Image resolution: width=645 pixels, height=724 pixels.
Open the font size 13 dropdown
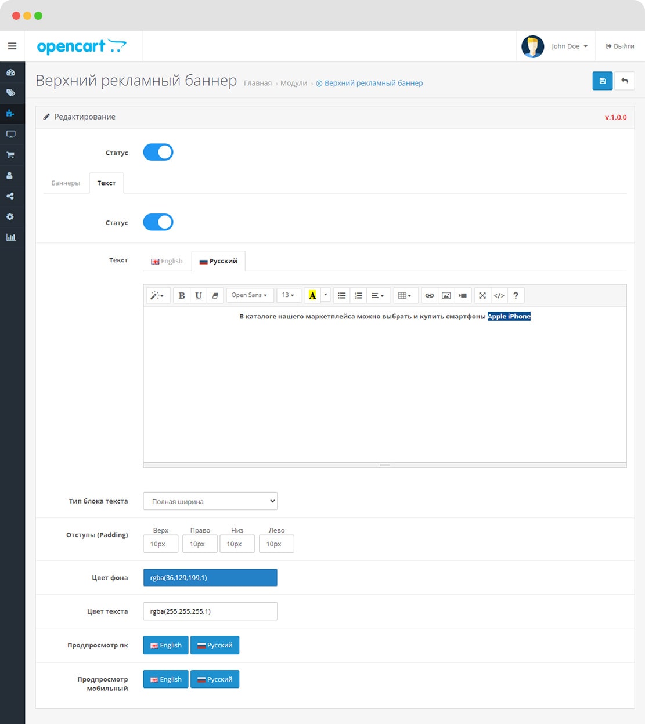[289, 295]
